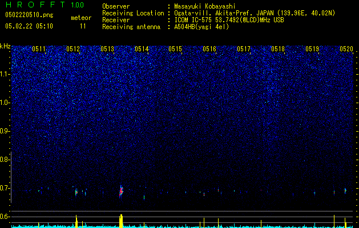Click the 0.9 kHz axis label
The image size is (359, 228).
[x=5, y=131]
